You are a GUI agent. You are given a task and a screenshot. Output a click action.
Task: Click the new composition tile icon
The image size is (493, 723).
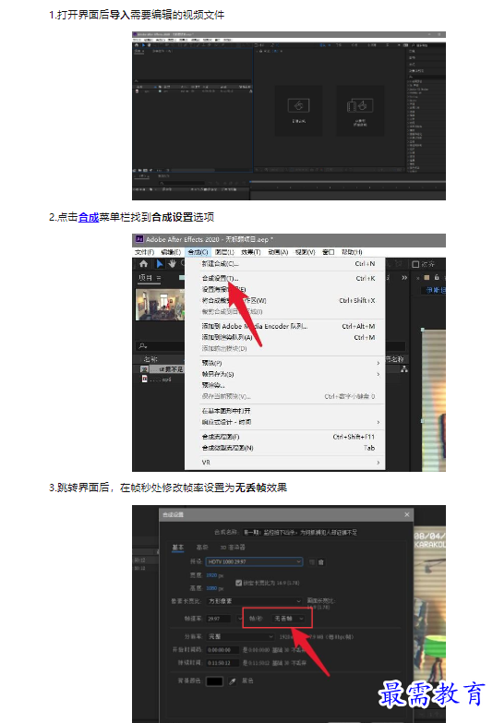pyautogui.click(x=298, y=105)
